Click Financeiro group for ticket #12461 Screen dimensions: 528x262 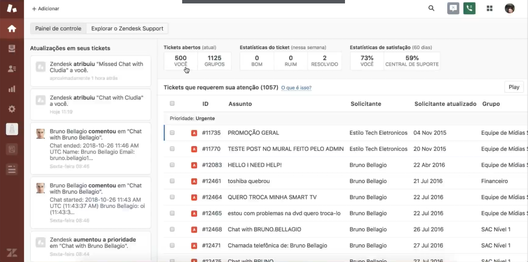(x=494, y=181)
